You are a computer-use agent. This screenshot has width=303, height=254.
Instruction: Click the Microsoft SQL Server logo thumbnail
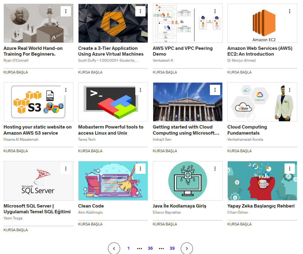(x=39, y=181)
